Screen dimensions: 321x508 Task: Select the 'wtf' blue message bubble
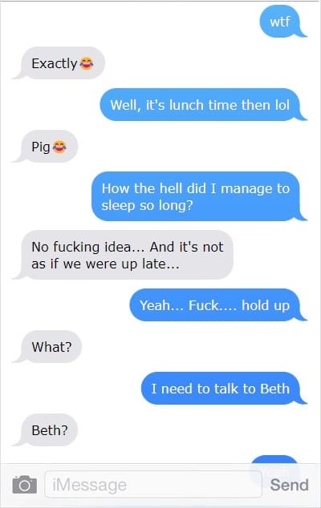[281, 22]
